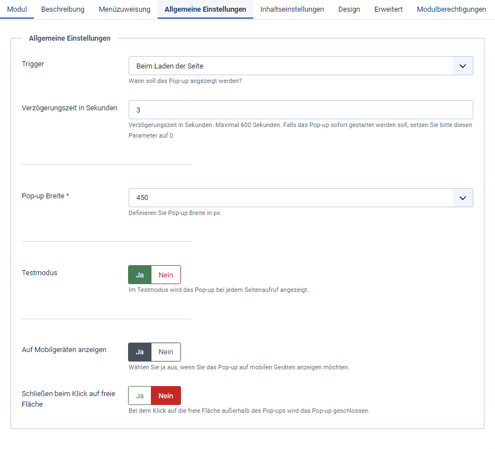Go to the Menüzuweisung tab
The height and width of the screenshot is (449, 495).
point(124,9)
